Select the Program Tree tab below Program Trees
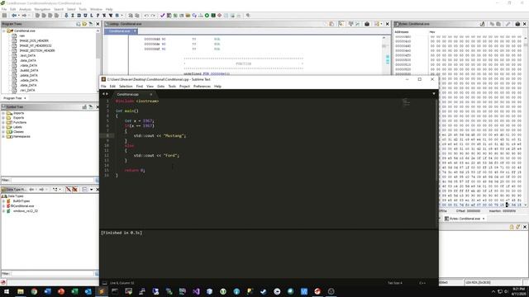The image size is (529, 297). click(x=15, y=98)
